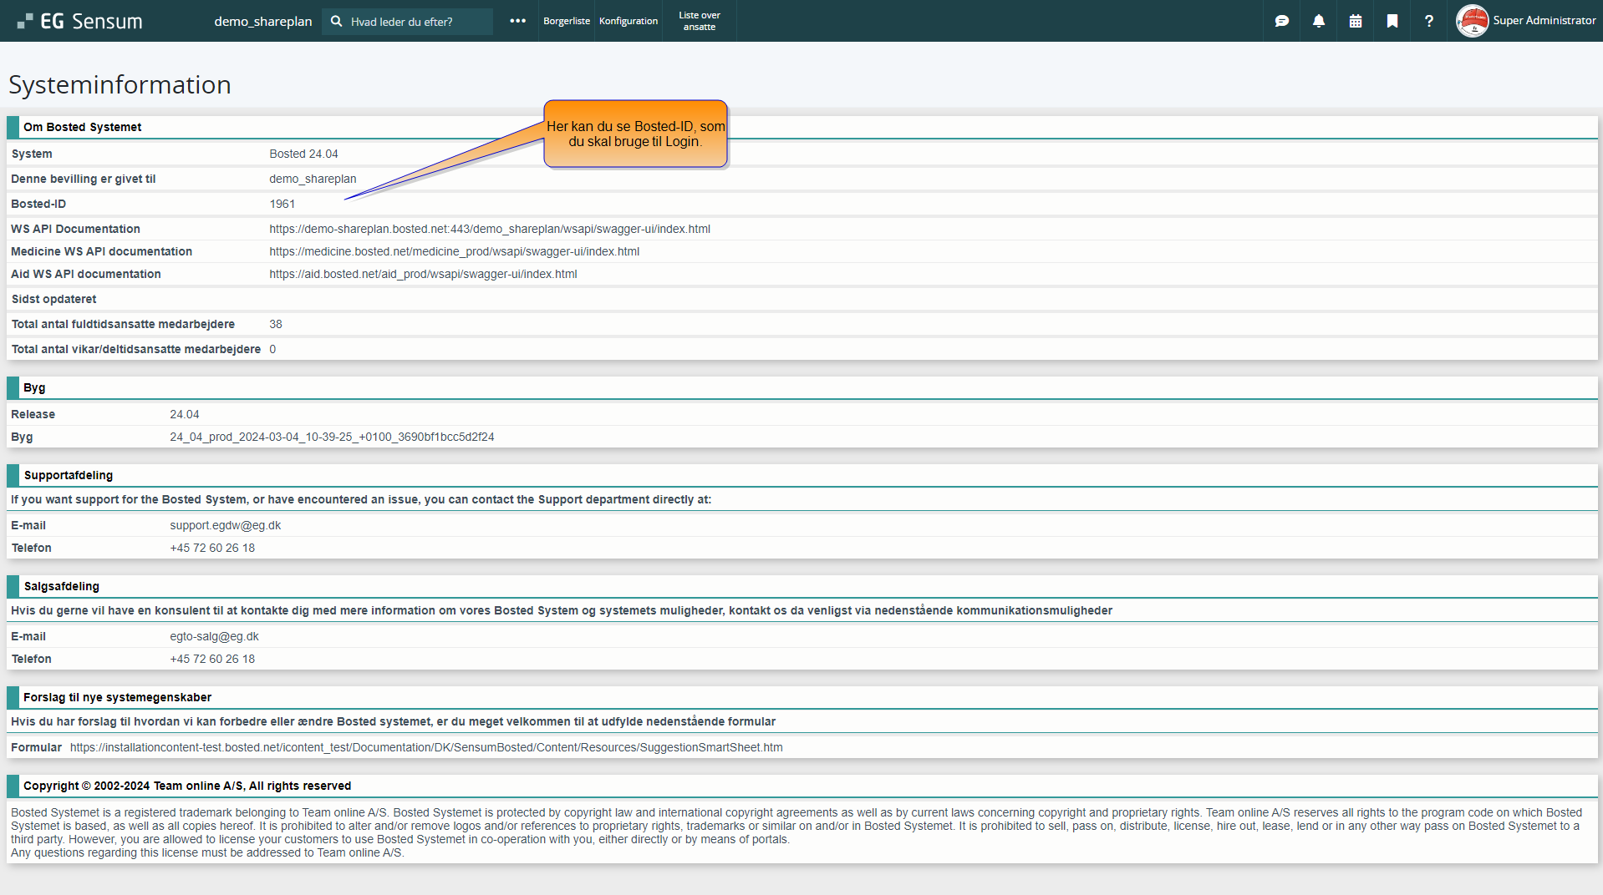Image resolution: width=1603 pixels, height=895 pixels.
Task: Click the Systeminformation page title
Action: click(120, 84)
